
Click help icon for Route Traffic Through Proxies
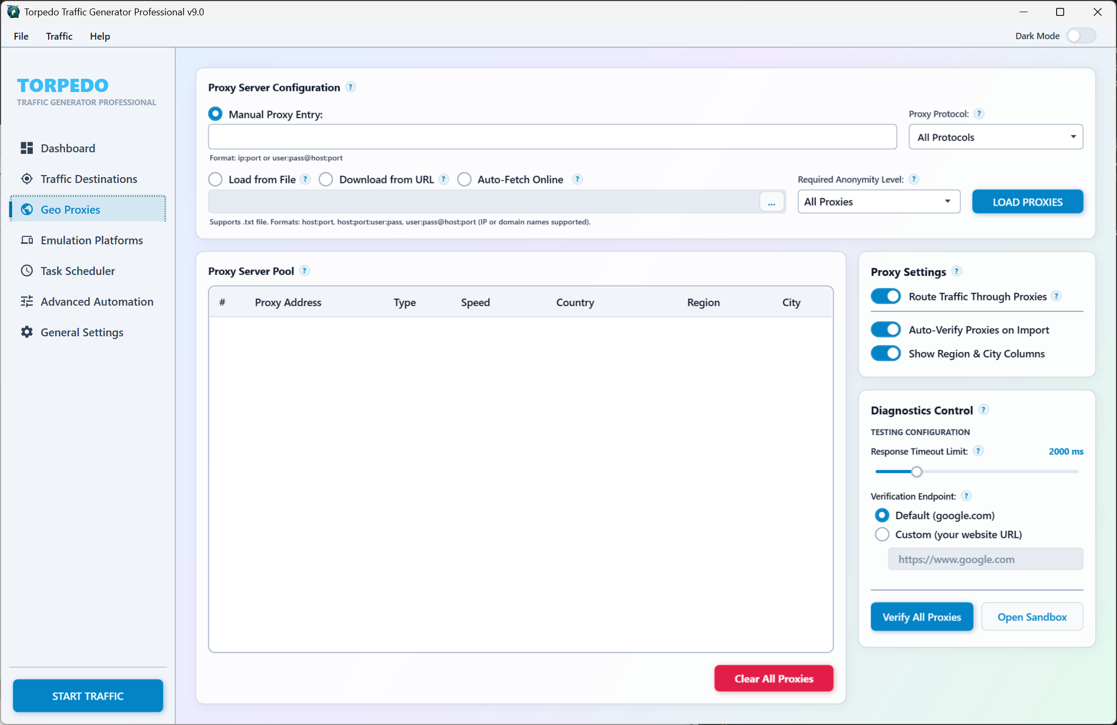[x=1056, y=296]
